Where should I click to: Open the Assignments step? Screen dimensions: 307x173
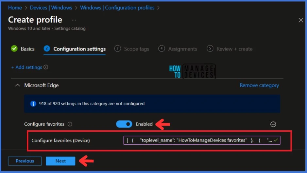click(182, 49)
